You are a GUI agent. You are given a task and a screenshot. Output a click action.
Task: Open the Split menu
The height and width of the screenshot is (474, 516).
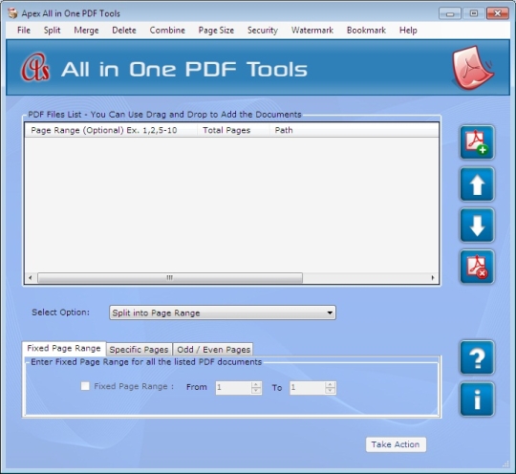[52, 31]
